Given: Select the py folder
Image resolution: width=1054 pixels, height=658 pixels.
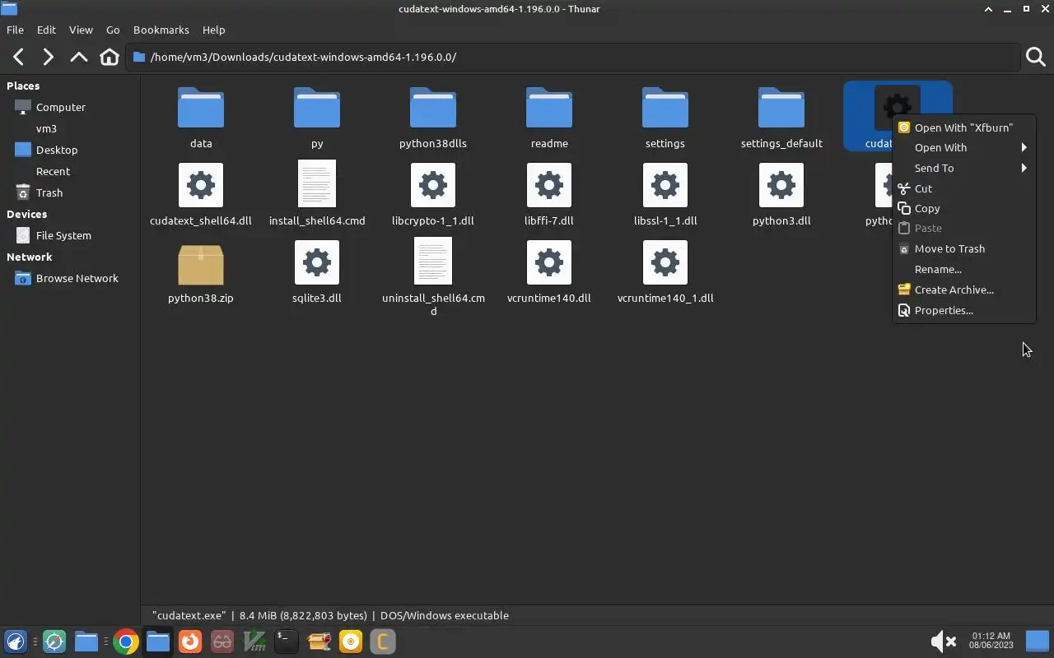Looking at the screenshot, I should [x=317, y=117].
